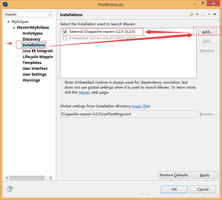Open User Interface preferences
Screen dimensions: 222x200
[35, 69]
